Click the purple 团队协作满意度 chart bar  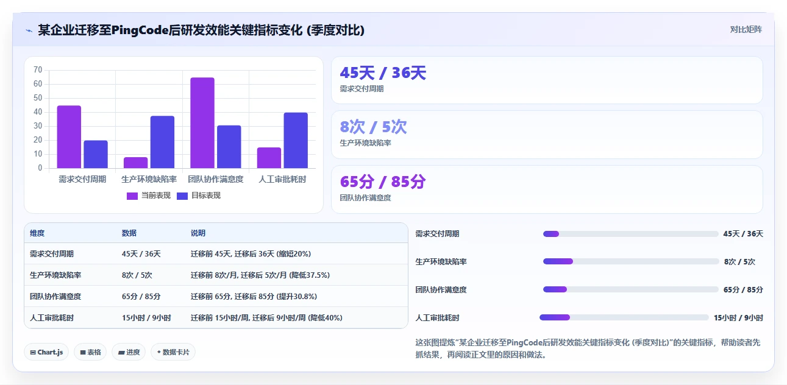202,122
